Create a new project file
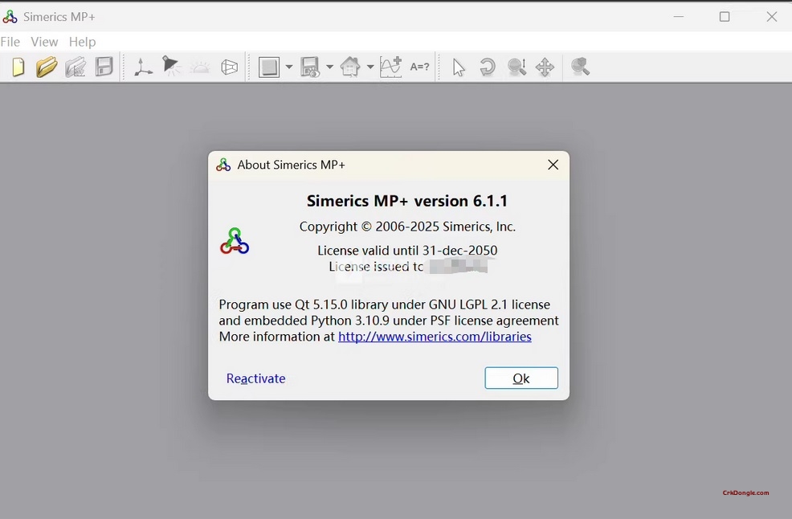The image size is (792, 519). click(x=18, y=67)
